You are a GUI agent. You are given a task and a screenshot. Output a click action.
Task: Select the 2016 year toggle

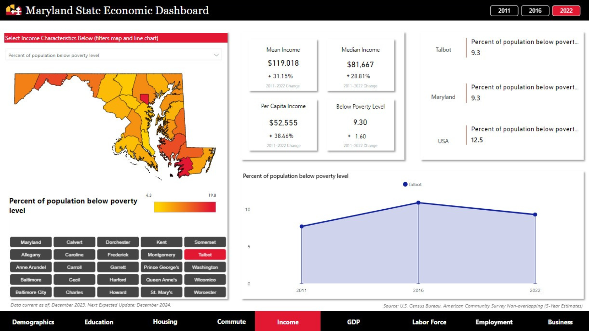coord(535,10)
